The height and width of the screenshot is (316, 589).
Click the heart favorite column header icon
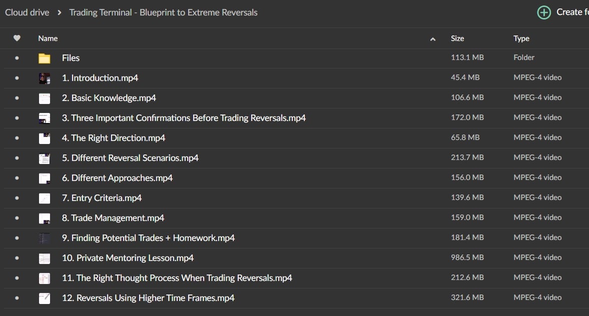point(17,38)
